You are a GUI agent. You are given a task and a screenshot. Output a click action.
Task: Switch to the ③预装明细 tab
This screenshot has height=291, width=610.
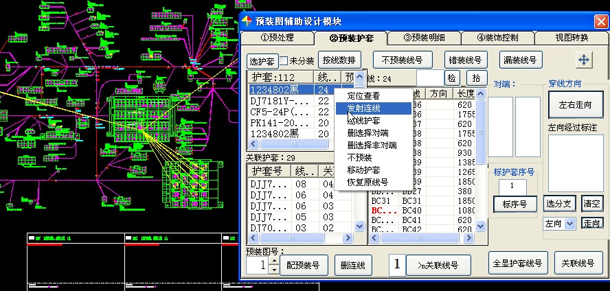click(x=425, y=38)
